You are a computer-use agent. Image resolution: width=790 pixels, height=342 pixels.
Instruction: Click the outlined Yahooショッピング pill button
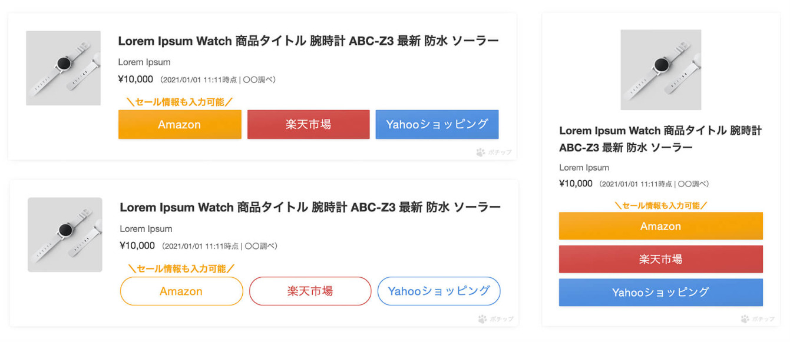[439, 291]
